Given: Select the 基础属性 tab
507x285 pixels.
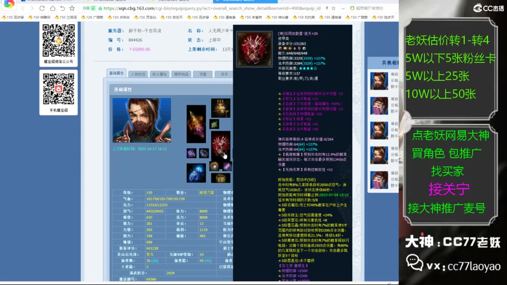Looking at the screenshot, I should click(x=116, y=73).
